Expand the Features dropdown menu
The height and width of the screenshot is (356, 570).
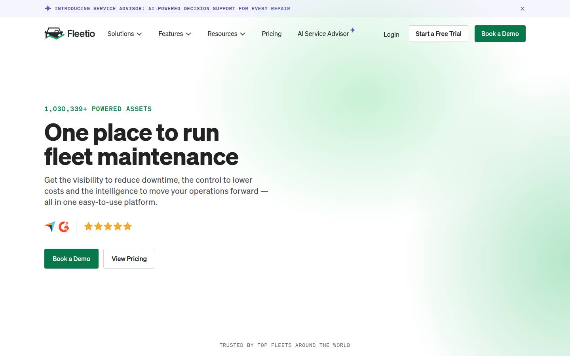coord(175,34)
